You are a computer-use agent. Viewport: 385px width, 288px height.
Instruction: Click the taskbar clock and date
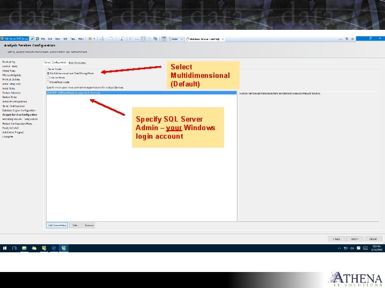376,248
